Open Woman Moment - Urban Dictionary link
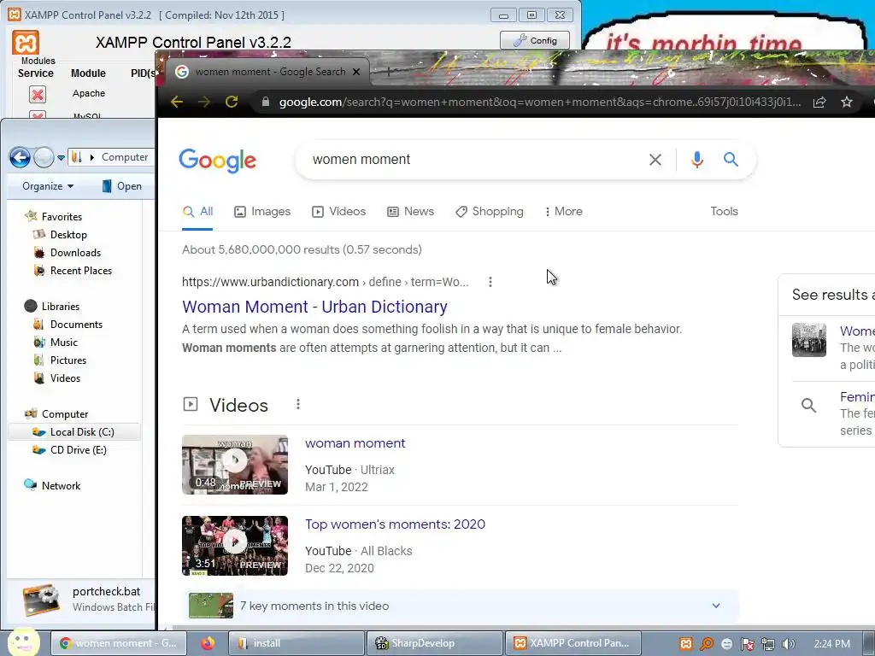This screenshot has width=875, height=656. 314,307
